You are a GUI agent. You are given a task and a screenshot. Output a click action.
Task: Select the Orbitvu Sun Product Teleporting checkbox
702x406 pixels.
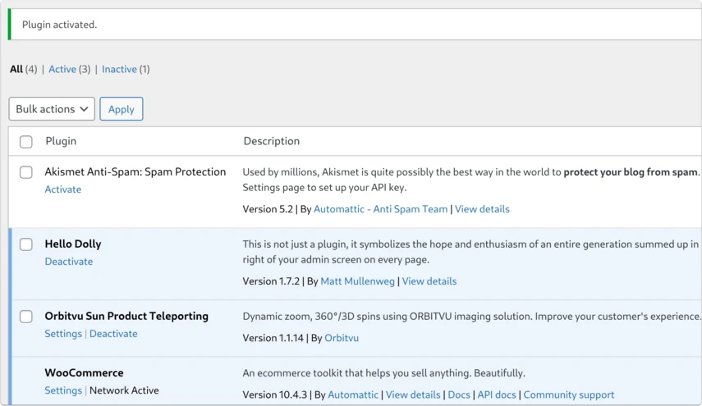[26, 317]
